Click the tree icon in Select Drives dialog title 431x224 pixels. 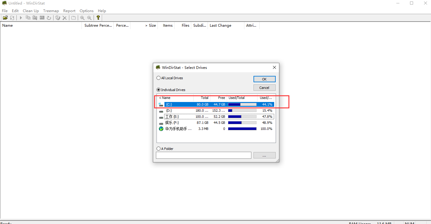(158, 67)
